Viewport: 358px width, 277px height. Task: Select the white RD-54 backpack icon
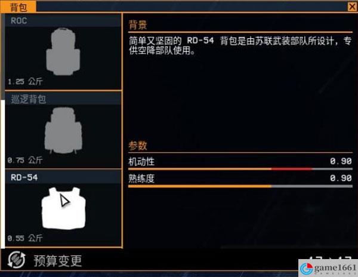pos(63,208)
